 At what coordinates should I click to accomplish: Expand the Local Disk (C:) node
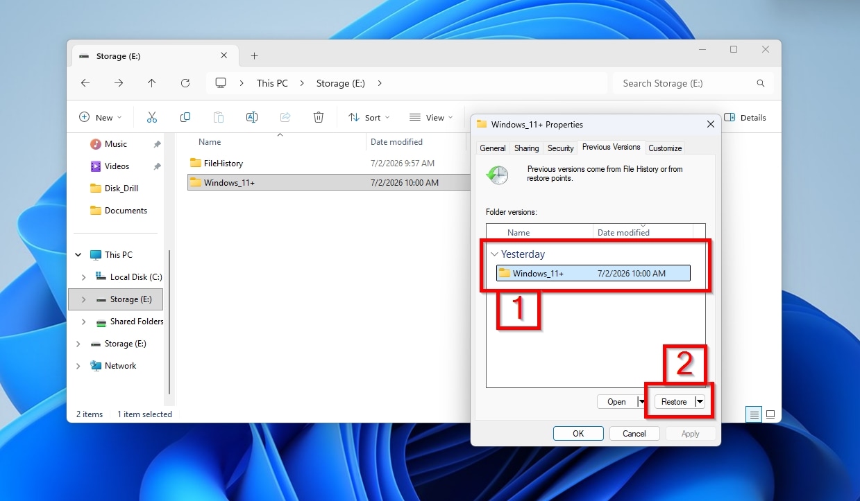84,277
